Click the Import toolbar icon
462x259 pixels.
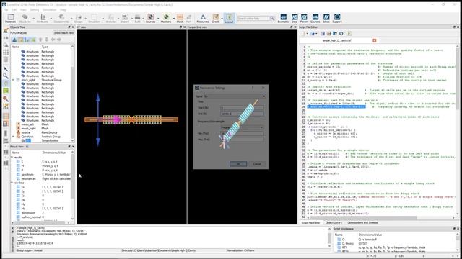coord(125,18)
